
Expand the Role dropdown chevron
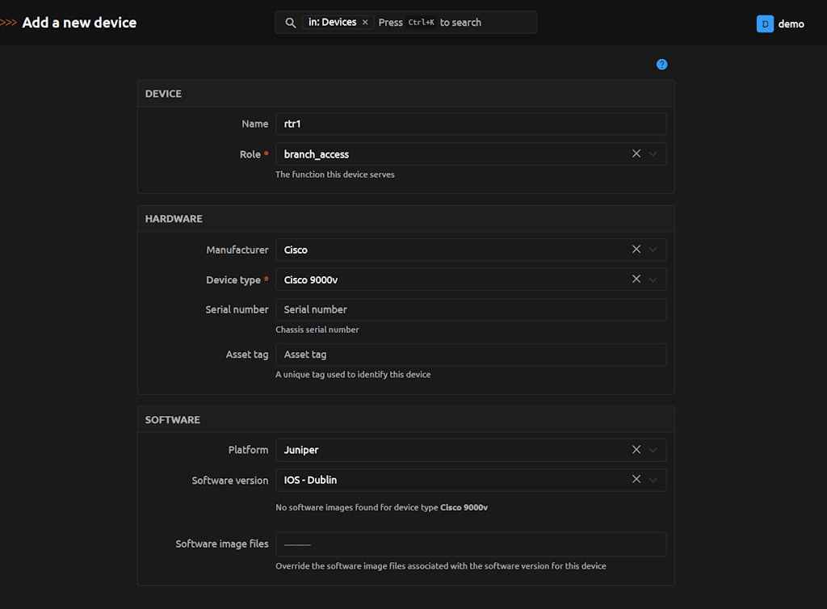coord(653,154)
